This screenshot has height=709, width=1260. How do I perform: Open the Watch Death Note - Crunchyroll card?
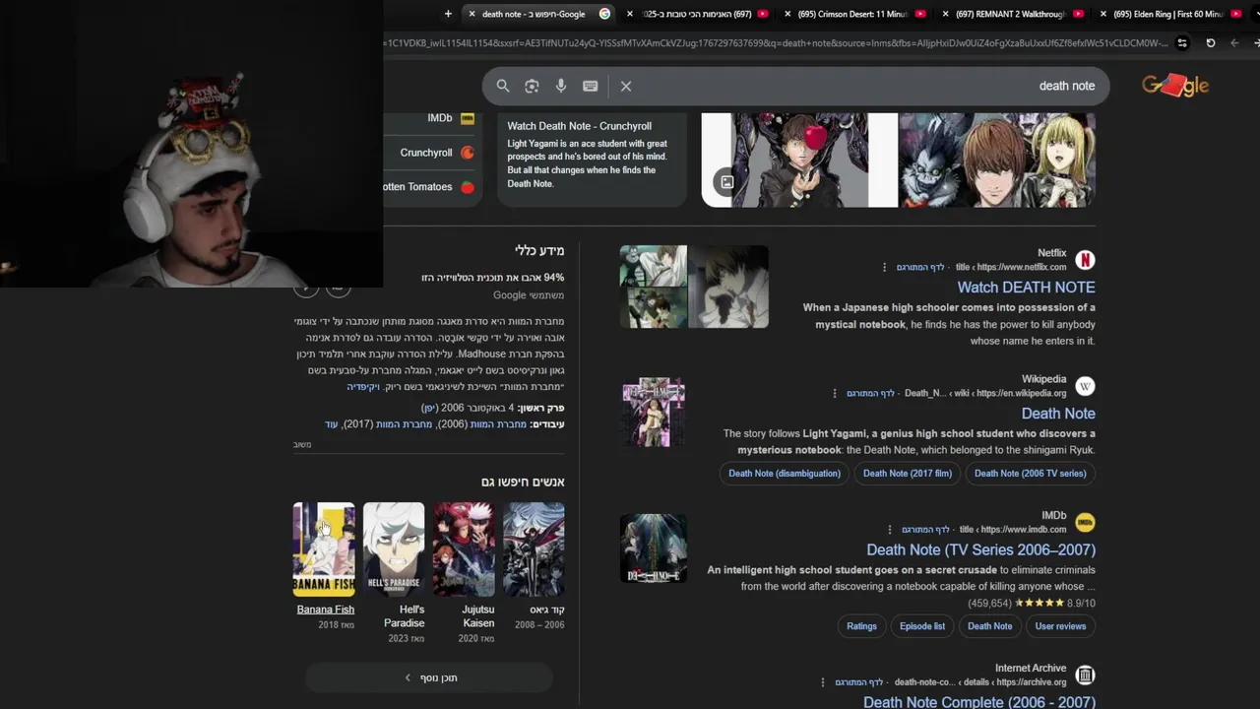(x=591, y=158)
